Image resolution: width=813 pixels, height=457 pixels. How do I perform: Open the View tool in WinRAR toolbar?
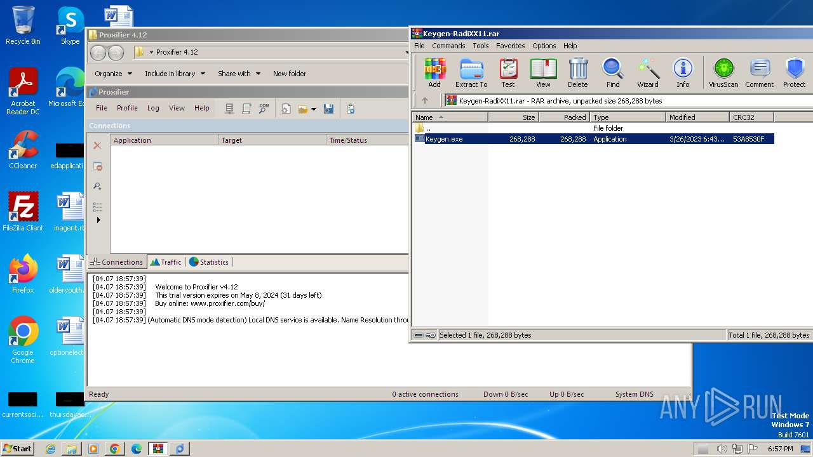click(x=543, y=72)
